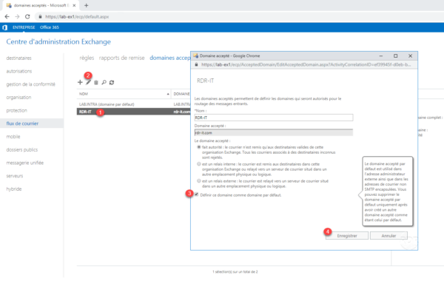Click the Domaine accepté field rdr-it.com

274,132
